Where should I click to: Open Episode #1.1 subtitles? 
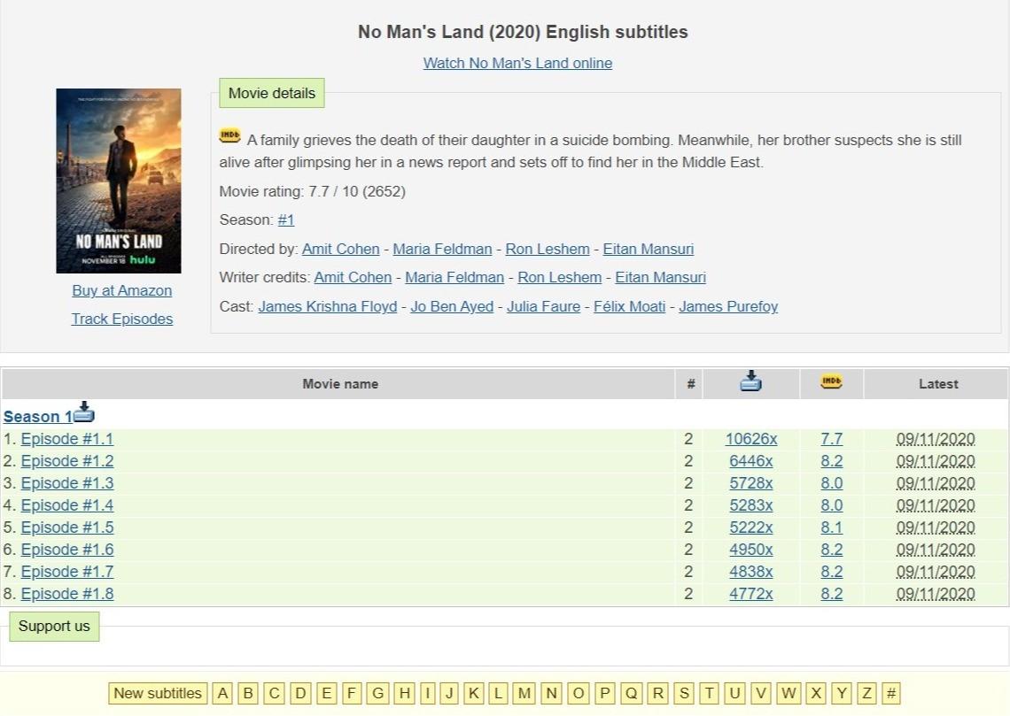click(67, 439)
